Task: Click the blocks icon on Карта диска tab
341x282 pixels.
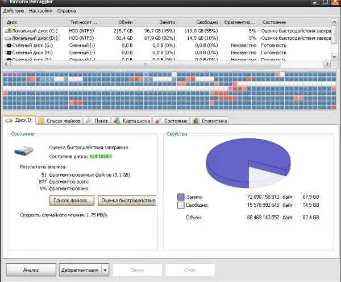Action: pos(117,121)
